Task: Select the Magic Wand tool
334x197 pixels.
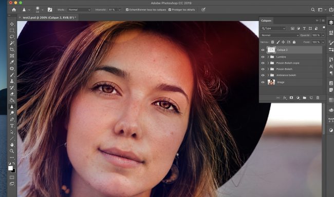Action: [12, 43]
